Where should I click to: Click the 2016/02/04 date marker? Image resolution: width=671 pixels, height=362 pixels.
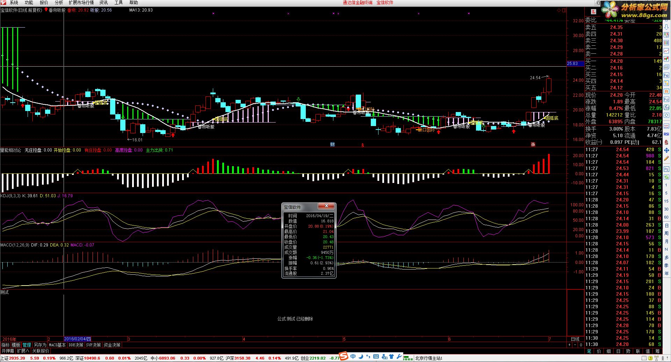point(78,339)
